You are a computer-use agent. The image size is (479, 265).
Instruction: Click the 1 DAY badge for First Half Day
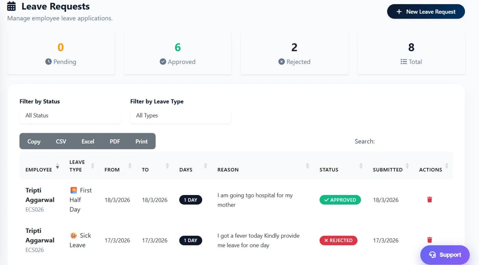(191, 200)
